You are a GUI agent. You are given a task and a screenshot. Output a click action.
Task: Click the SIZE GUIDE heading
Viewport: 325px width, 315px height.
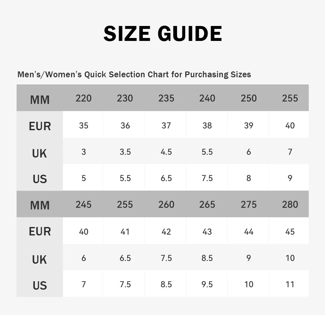click(x=163, y=33)
